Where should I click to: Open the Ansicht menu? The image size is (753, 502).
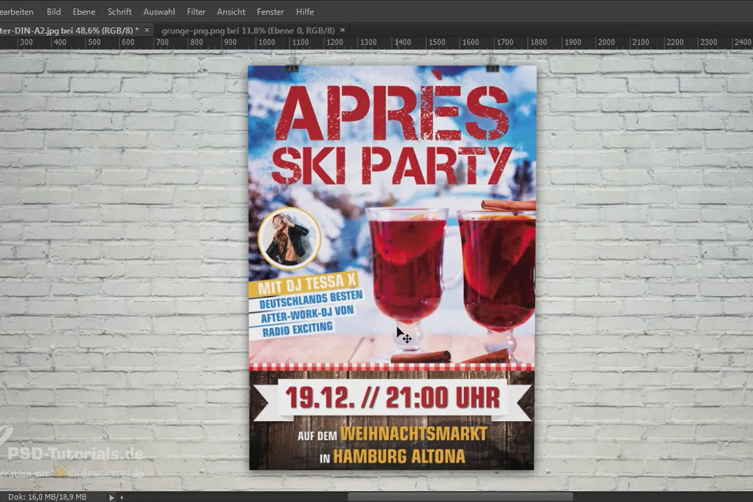click(231, 11)
